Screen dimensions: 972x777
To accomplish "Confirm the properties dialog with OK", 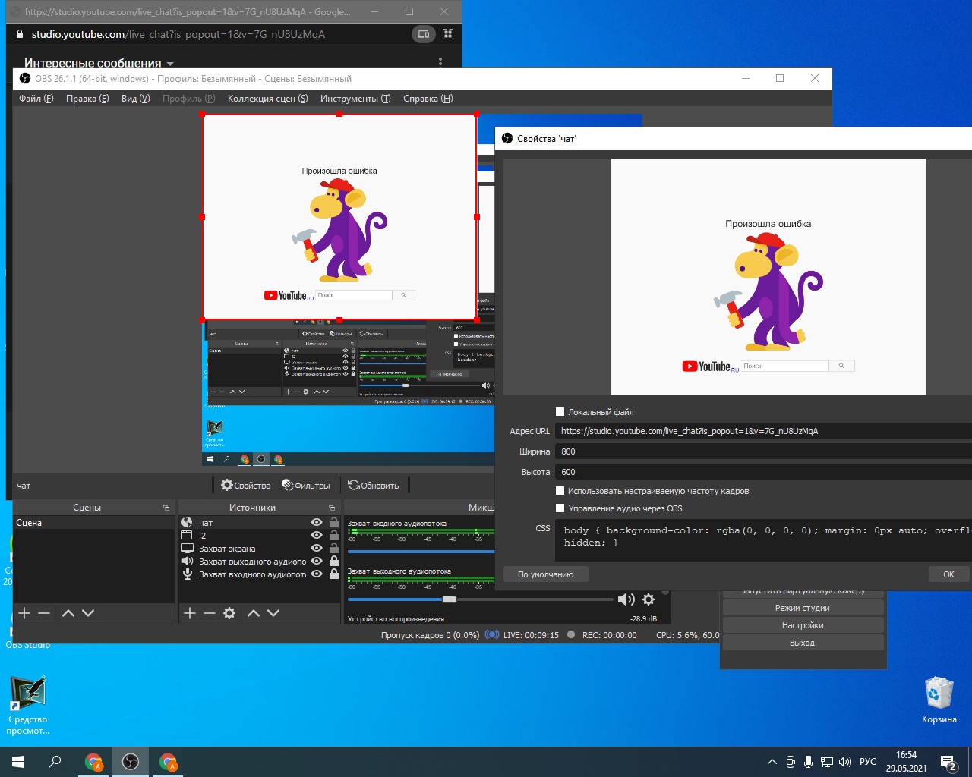I will (x=948, y=574).
